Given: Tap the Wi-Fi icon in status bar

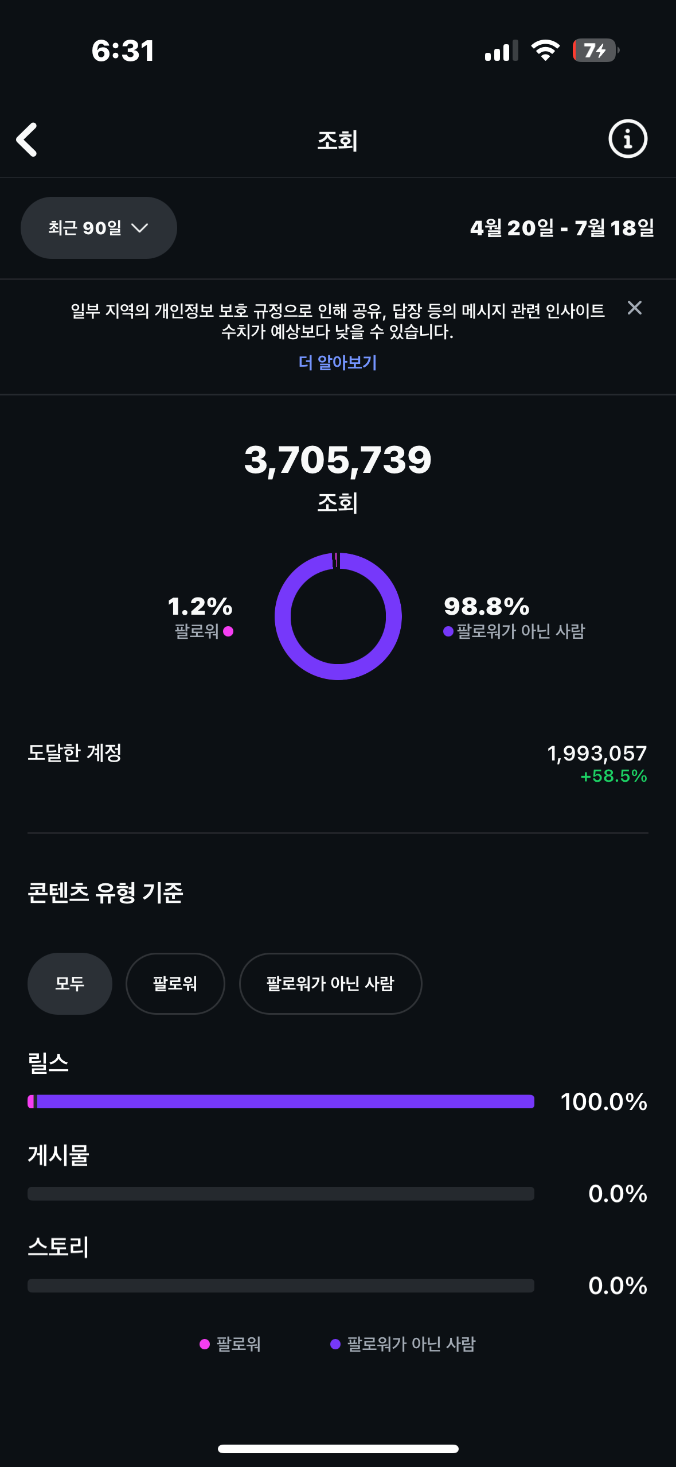Looking at the screenshot, I should coord(545,51).
